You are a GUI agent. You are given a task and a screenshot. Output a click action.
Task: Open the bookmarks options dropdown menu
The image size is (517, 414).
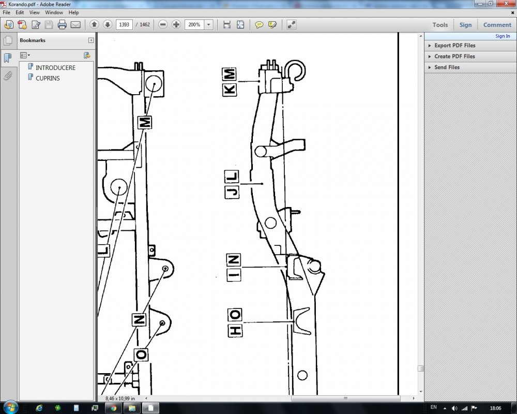[25, 55]
